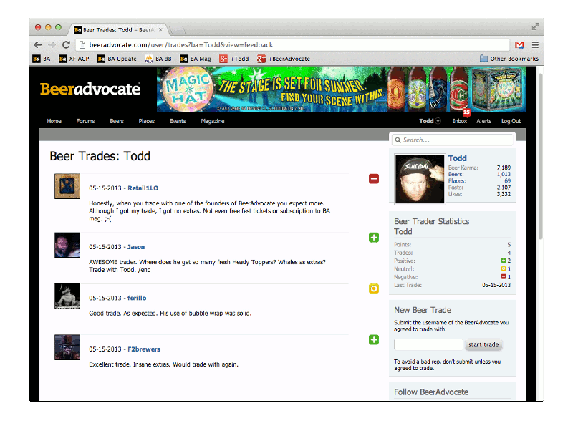
Task: Click the positive feedback icon for Jason
Action: (x=373, y=238)
